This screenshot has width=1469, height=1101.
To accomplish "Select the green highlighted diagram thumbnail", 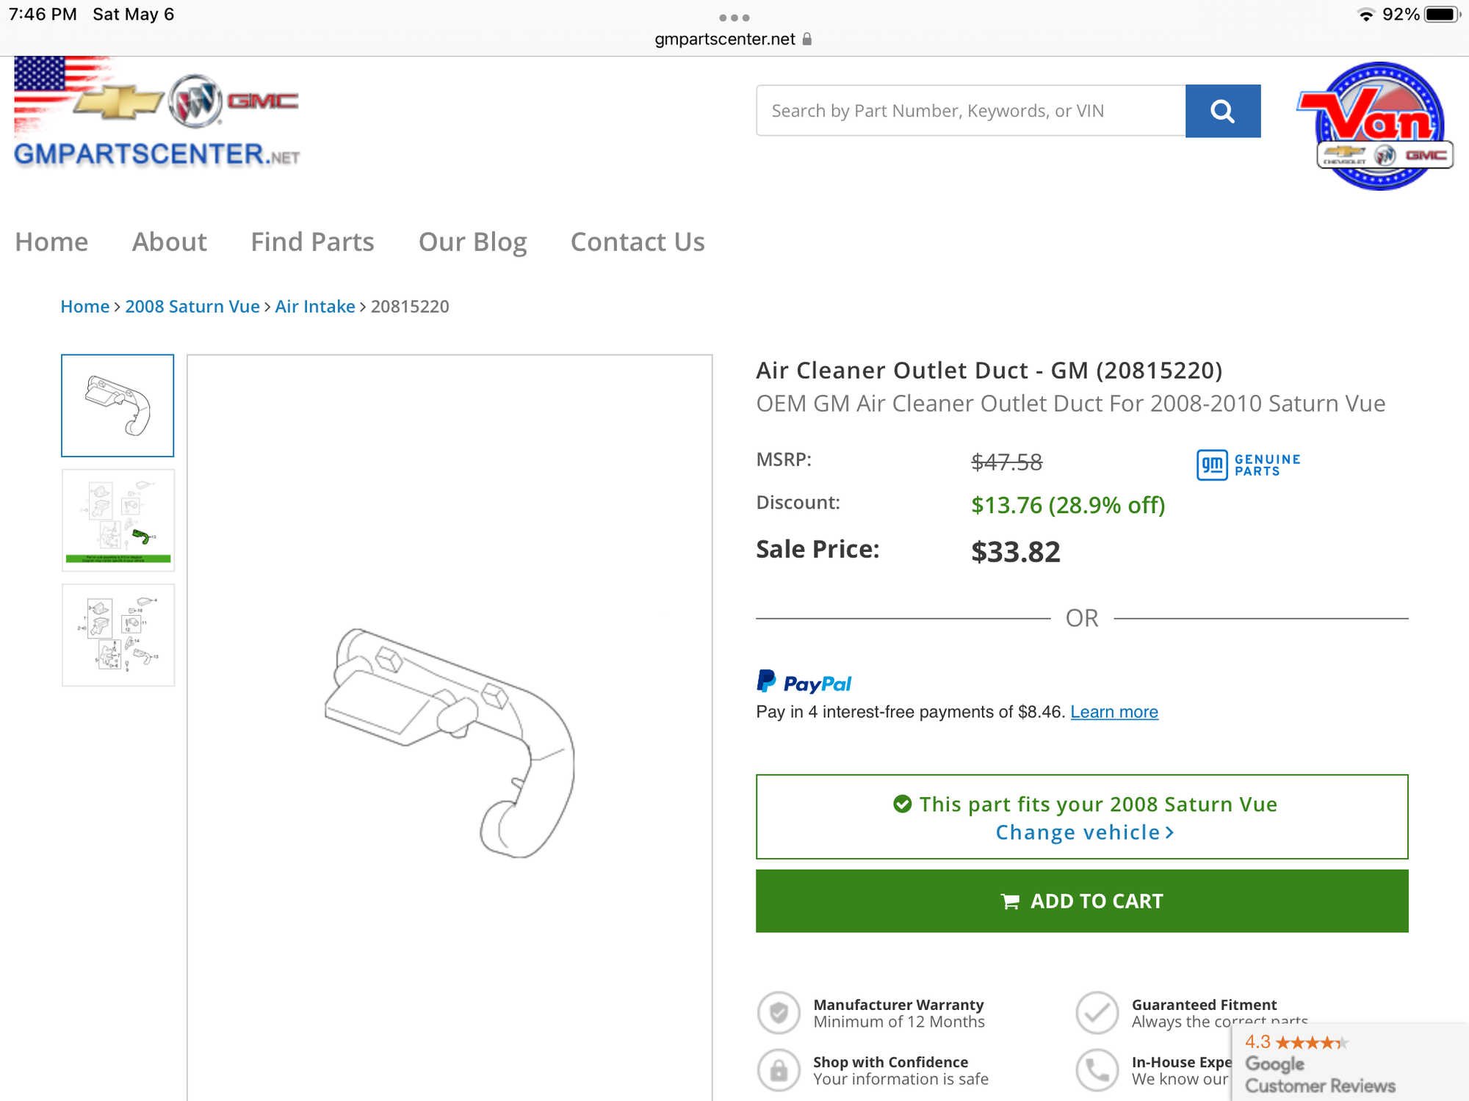I will click(x=118, y=520).
